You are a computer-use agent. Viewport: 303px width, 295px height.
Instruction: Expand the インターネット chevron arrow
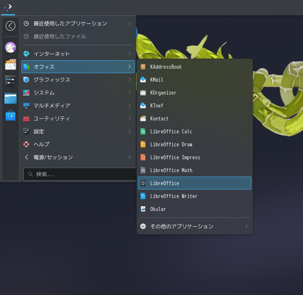(x=130, y=54)
